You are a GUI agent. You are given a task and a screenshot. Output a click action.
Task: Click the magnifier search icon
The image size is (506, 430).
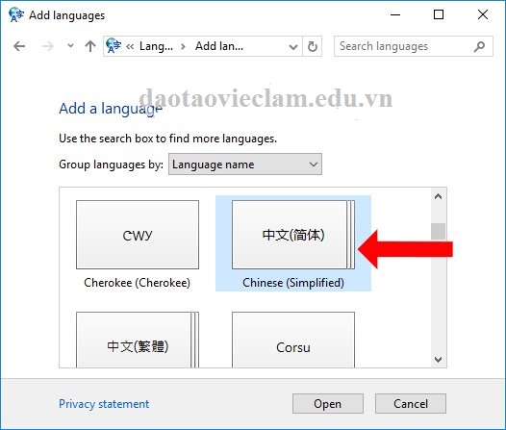(479, 46)
